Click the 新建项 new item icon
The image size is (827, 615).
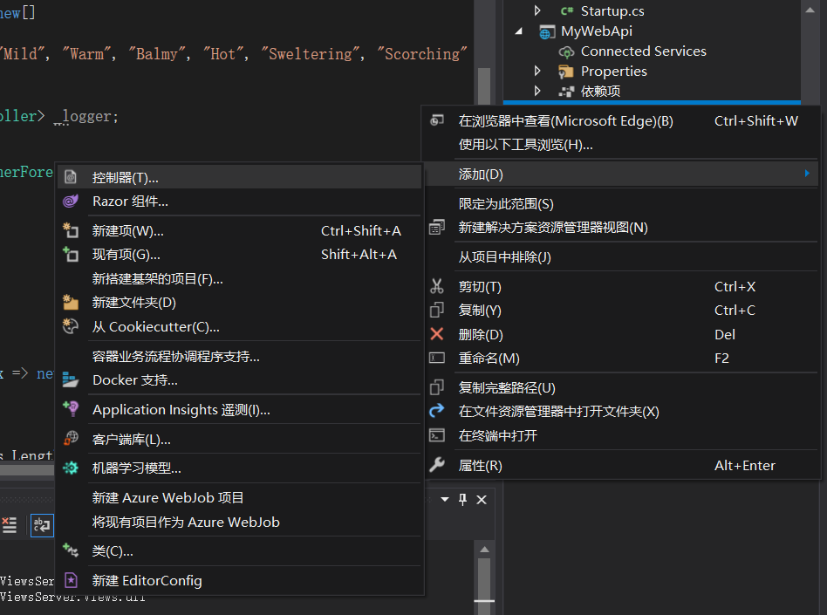71,230
